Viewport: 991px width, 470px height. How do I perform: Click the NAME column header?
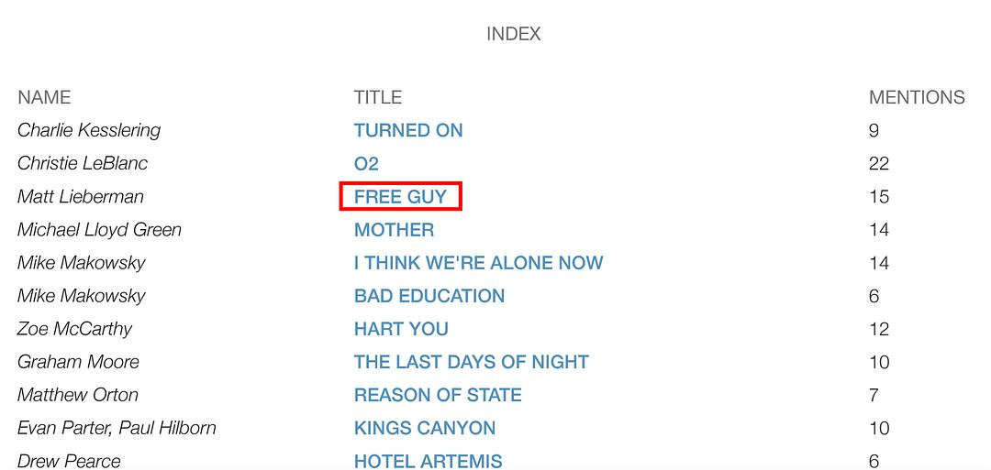44,97
